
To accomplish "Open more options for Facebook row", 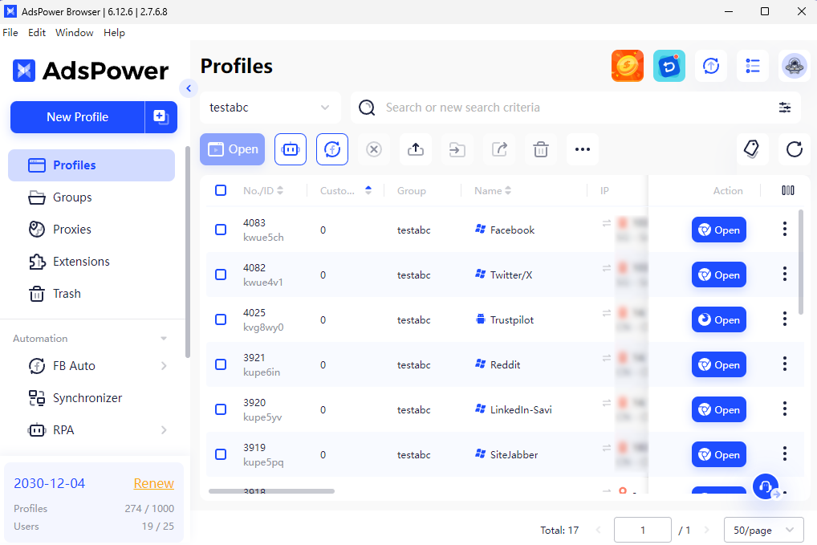I will 785,230.
